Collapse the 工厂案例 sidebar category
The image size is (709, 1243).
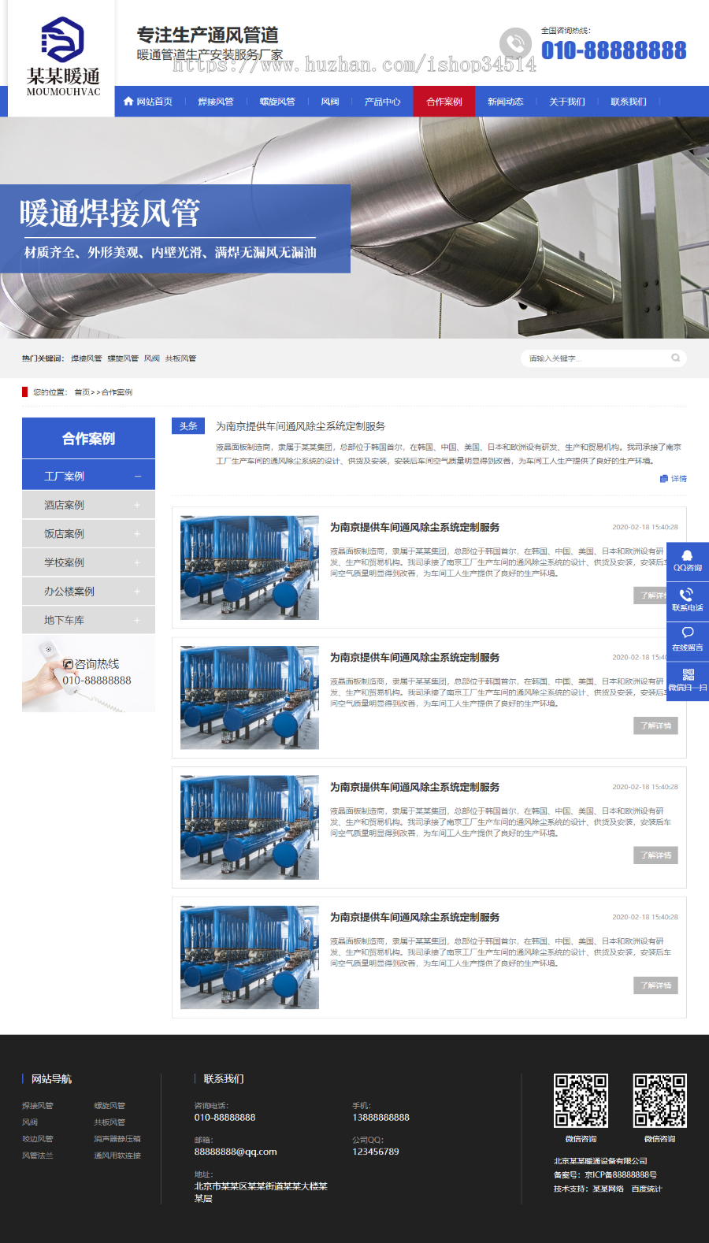coord(138,476)
